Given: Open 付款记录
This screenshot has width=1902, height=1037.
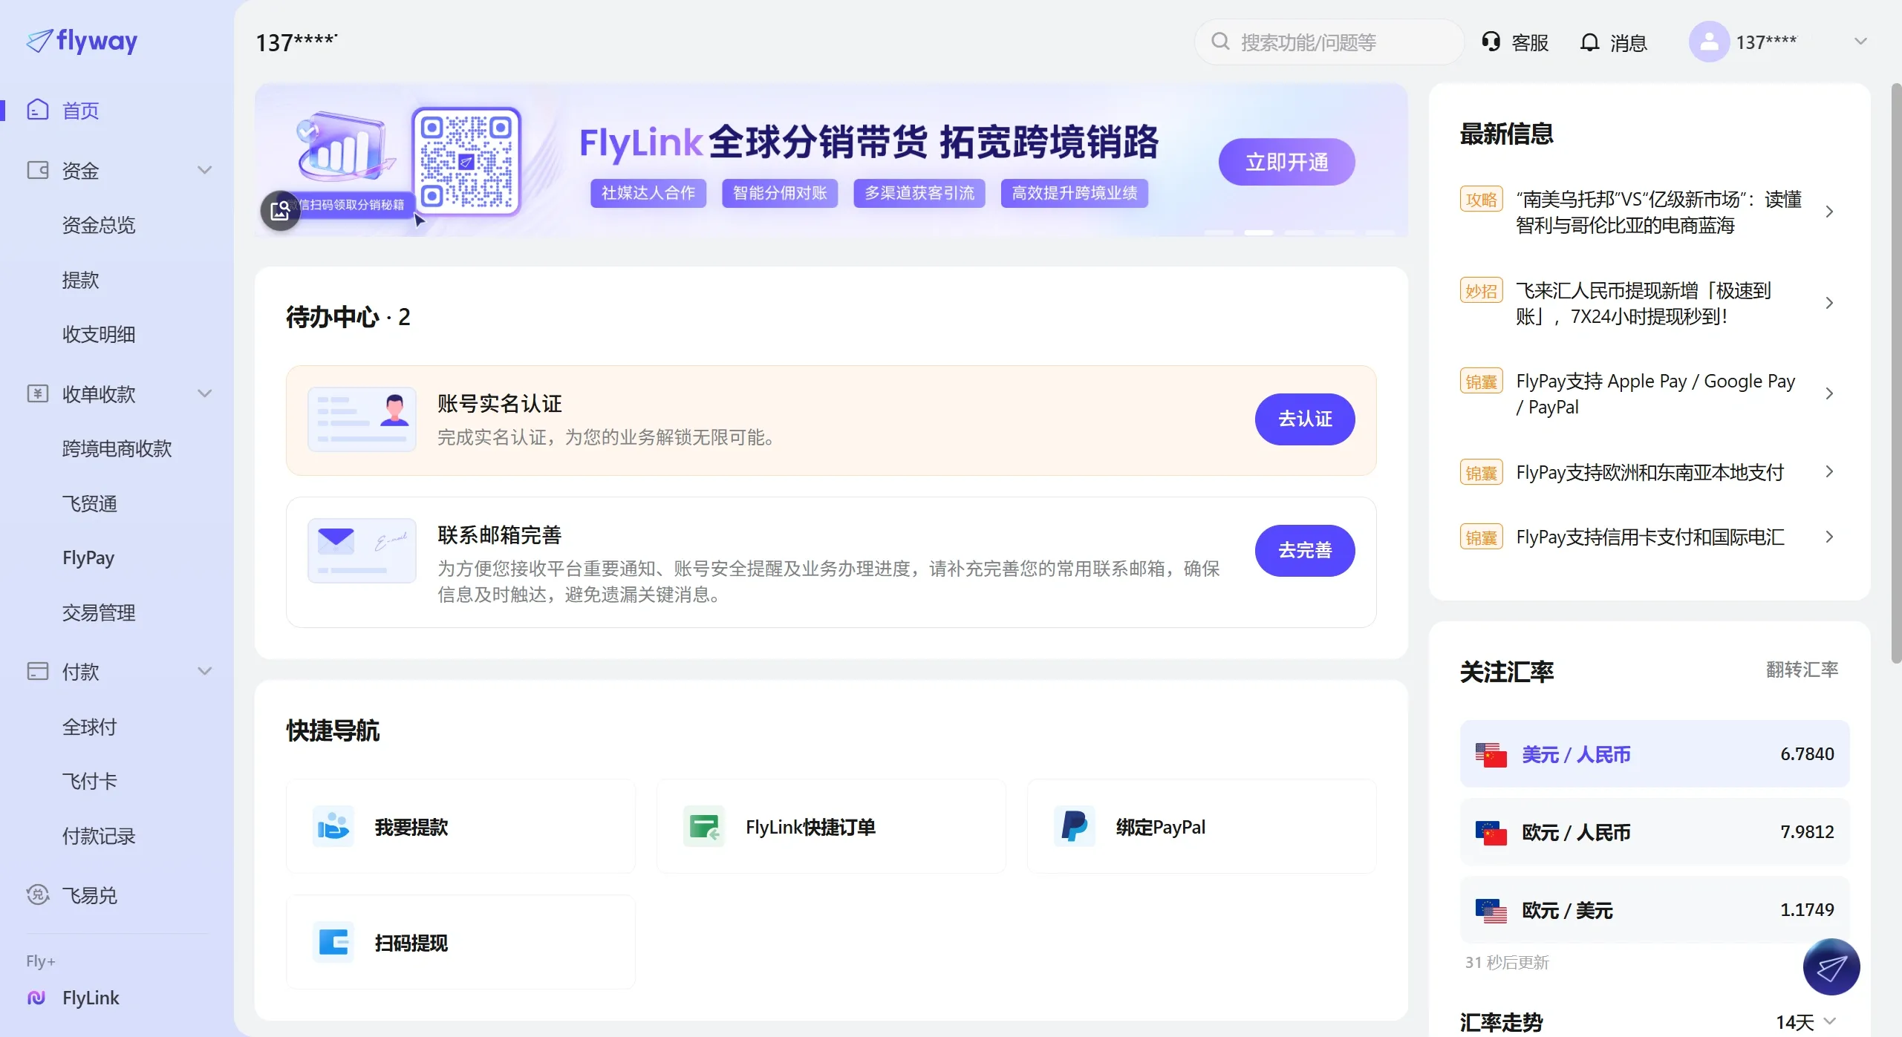Looking at the screenshot, I should 99,836.
